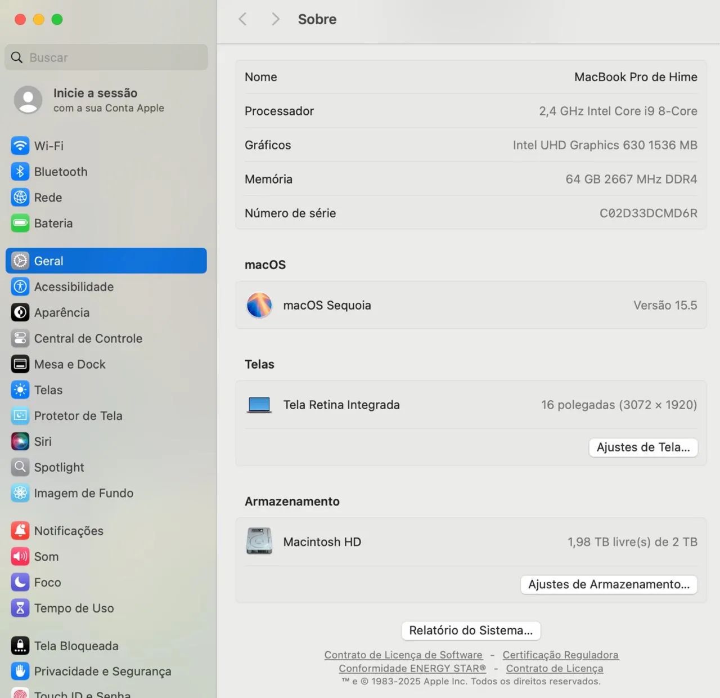Click the Bluetooth sidebar icon
This screenshot has height=698, width=720.
coord(20,172)
